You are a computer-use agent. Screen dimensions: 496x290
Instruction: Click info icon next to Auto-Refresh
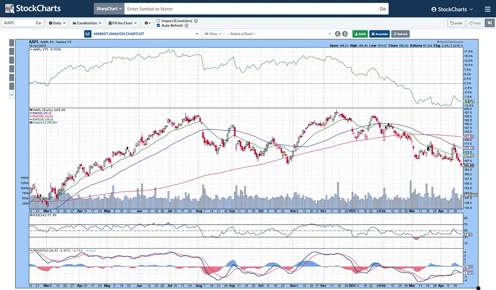186,26
